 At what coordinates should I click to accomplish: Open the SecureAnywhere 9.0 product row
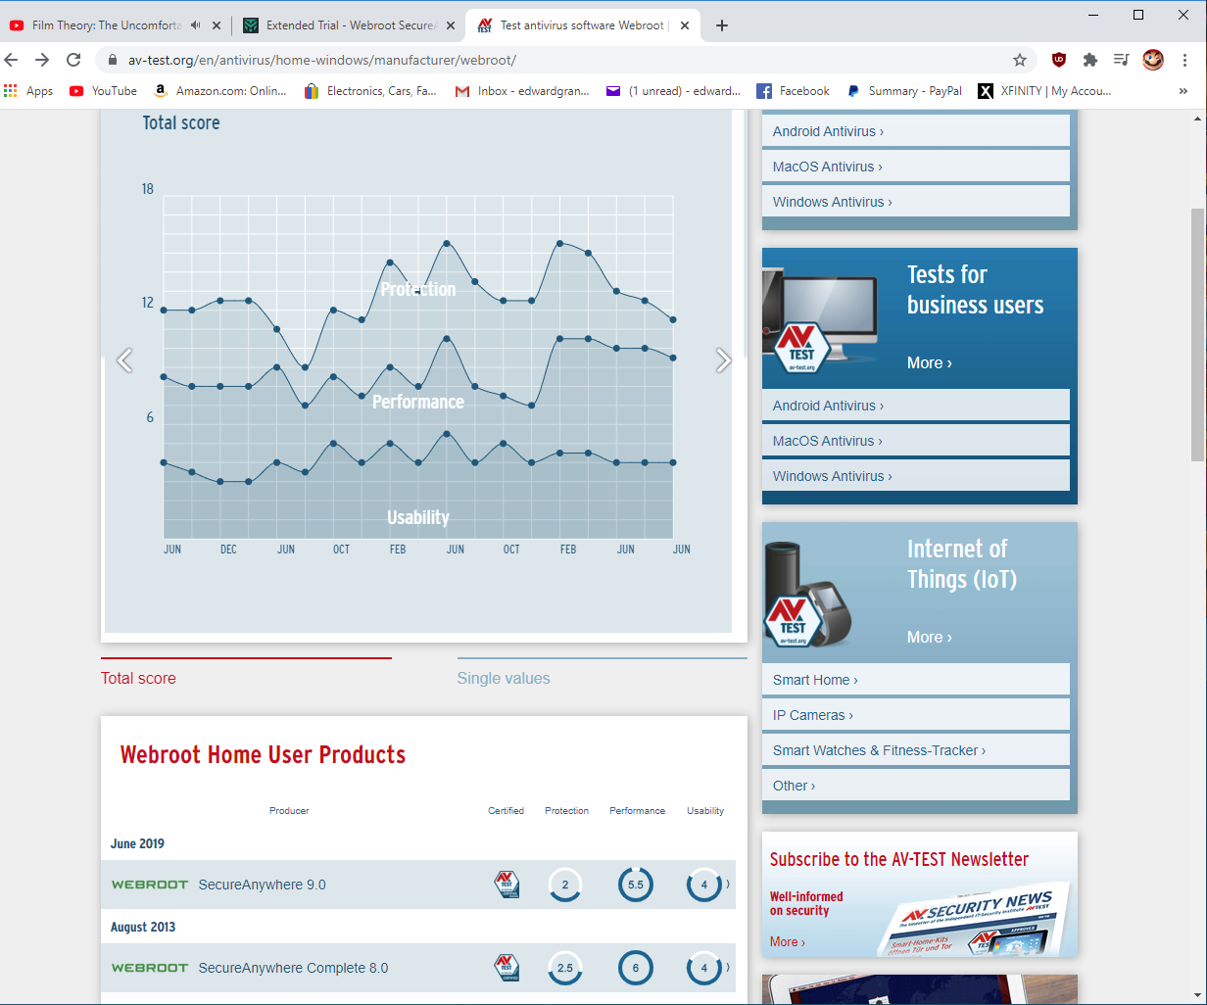[x=418, y=885]
